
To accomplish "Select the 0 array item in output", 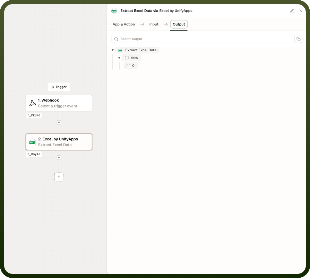I will pyautogui.click(x=130, y=66).
